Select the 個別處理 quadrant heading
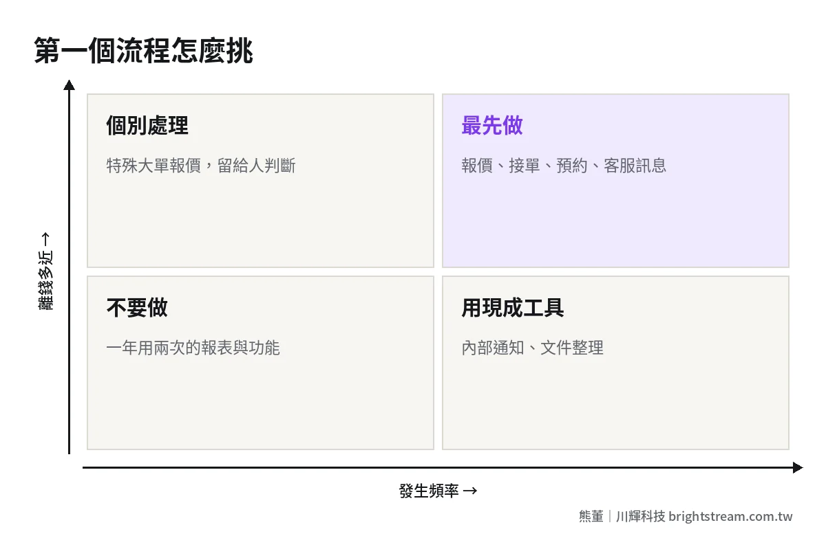Image resolution: width=826 pixels, height=536 pixels. [x=147, y=126]
